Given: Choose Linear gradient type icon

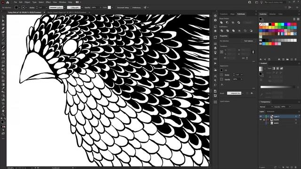Looking at the screenshot, I should coord(274,69).
